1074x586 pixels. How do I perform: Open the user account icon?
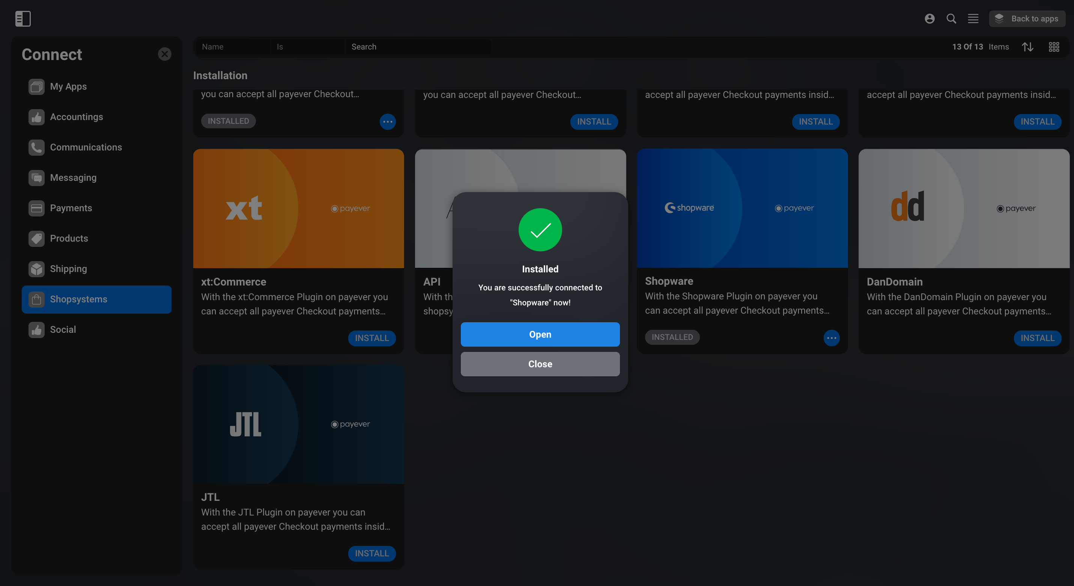click(x=929, y=19)
